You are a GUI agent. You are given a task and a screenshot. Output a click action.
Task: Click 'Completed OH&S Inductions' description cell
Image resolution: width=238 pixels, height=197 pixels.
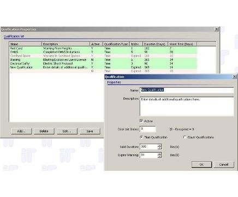pyautogui.click(x=62, y=52)
